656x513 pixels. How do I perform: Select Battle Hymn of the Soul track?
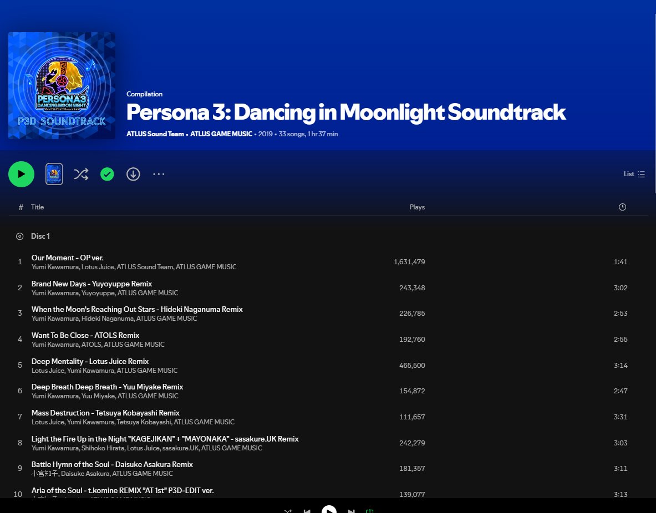(x=112, y=464)
